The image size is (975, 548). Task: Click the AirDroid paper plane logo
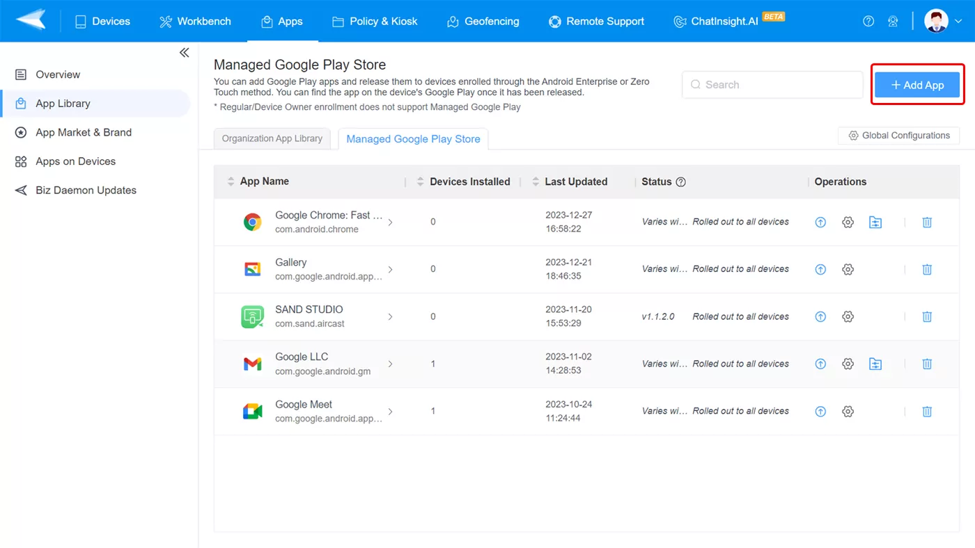pyautogui.click(x=31, y=20)
